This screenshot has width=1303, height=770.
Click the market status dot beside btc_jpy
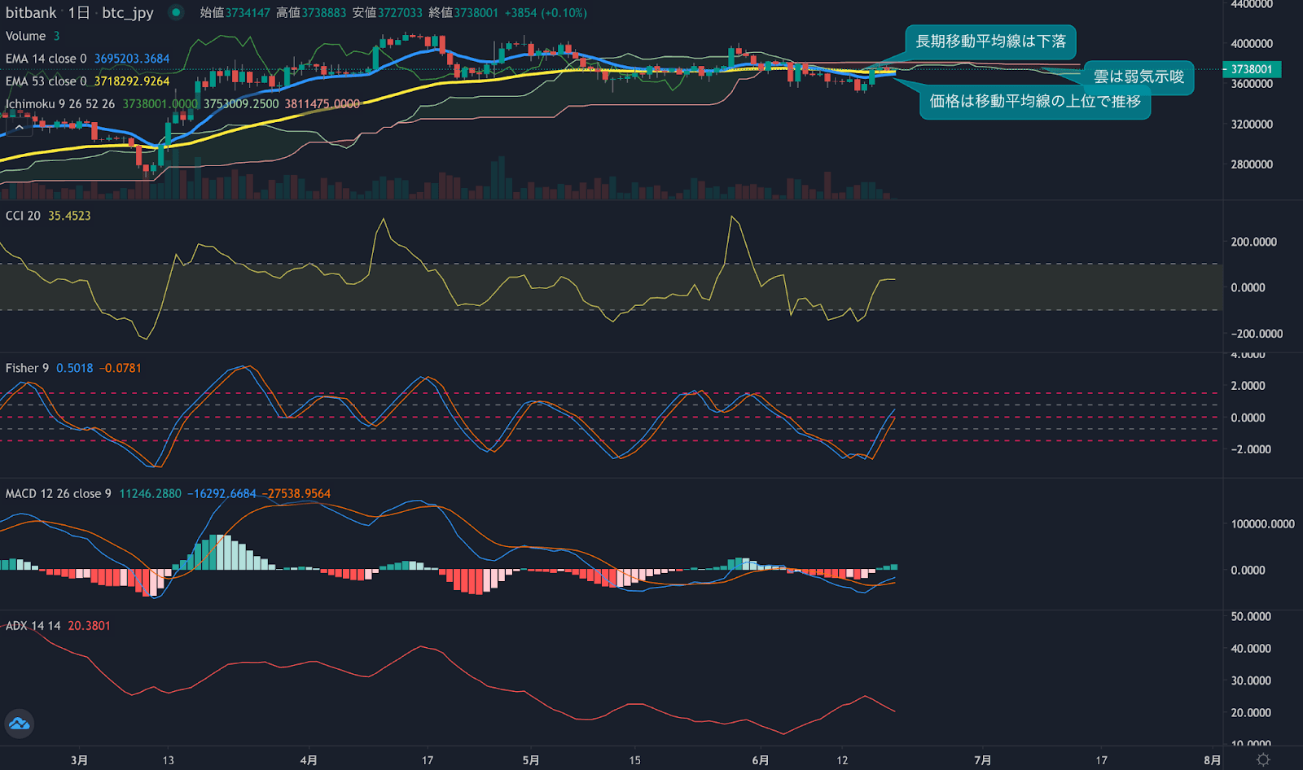[x=175, y=13]
